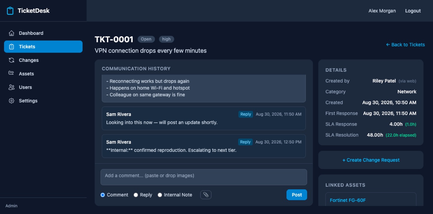Click the DETAILS panel heading
Viewport: 433px width, 214px height.
click(336, 70)
